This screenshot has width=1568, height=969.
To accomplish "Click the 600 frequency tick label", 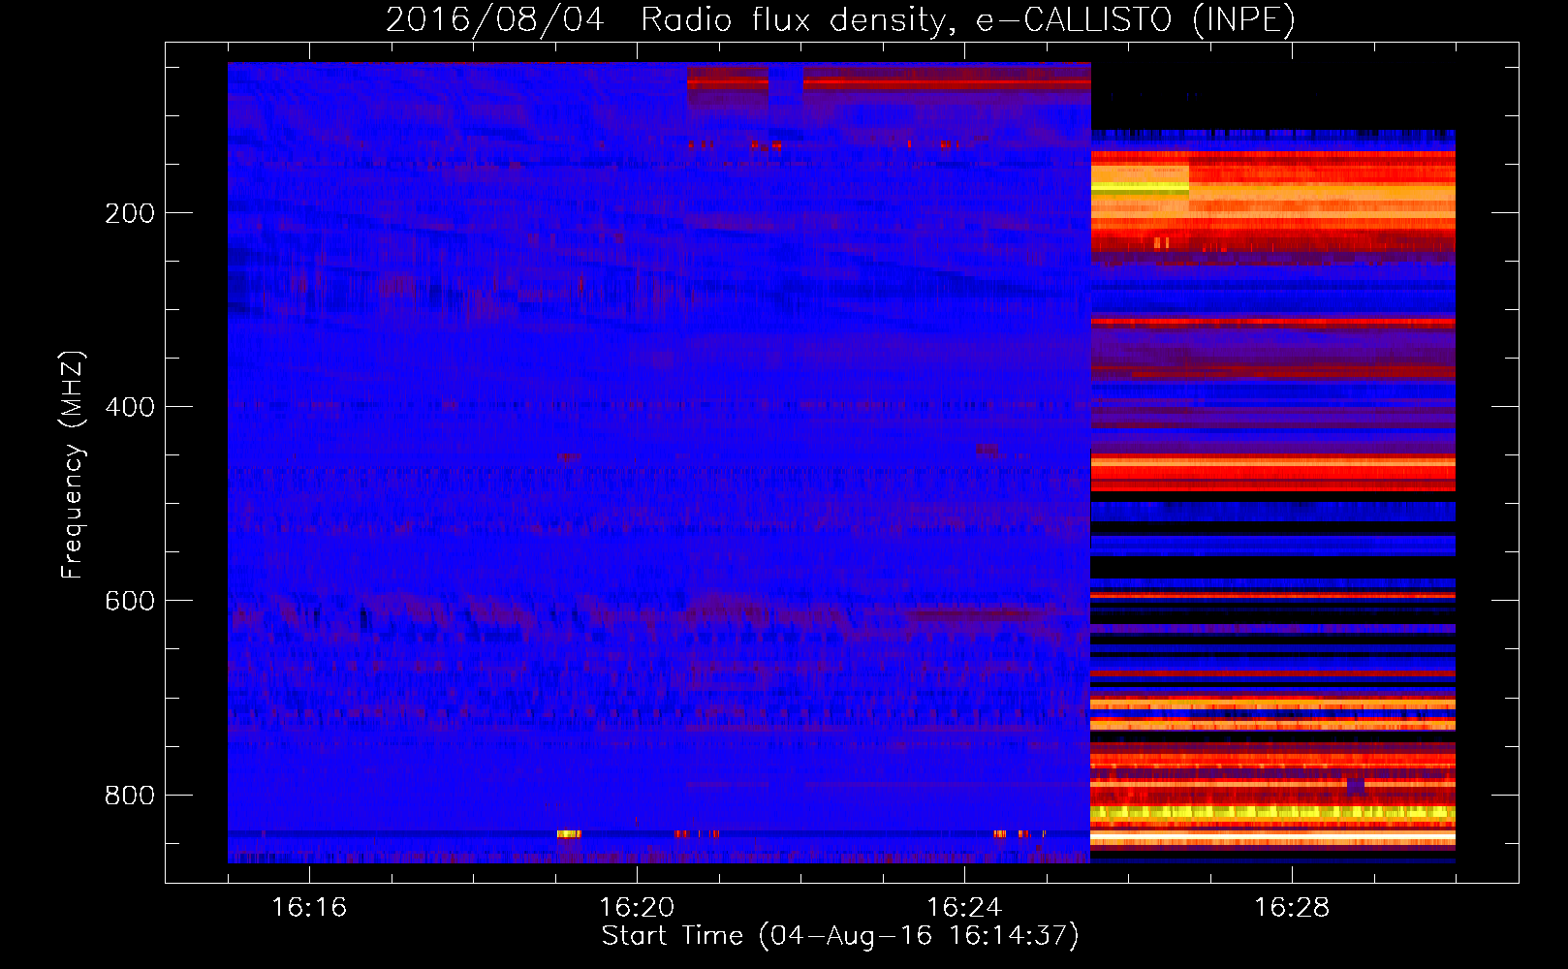I will click(x=130, y=601).
